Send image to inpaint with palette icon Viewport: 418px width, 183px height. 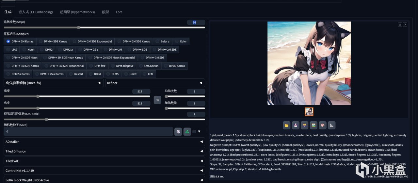323,125
